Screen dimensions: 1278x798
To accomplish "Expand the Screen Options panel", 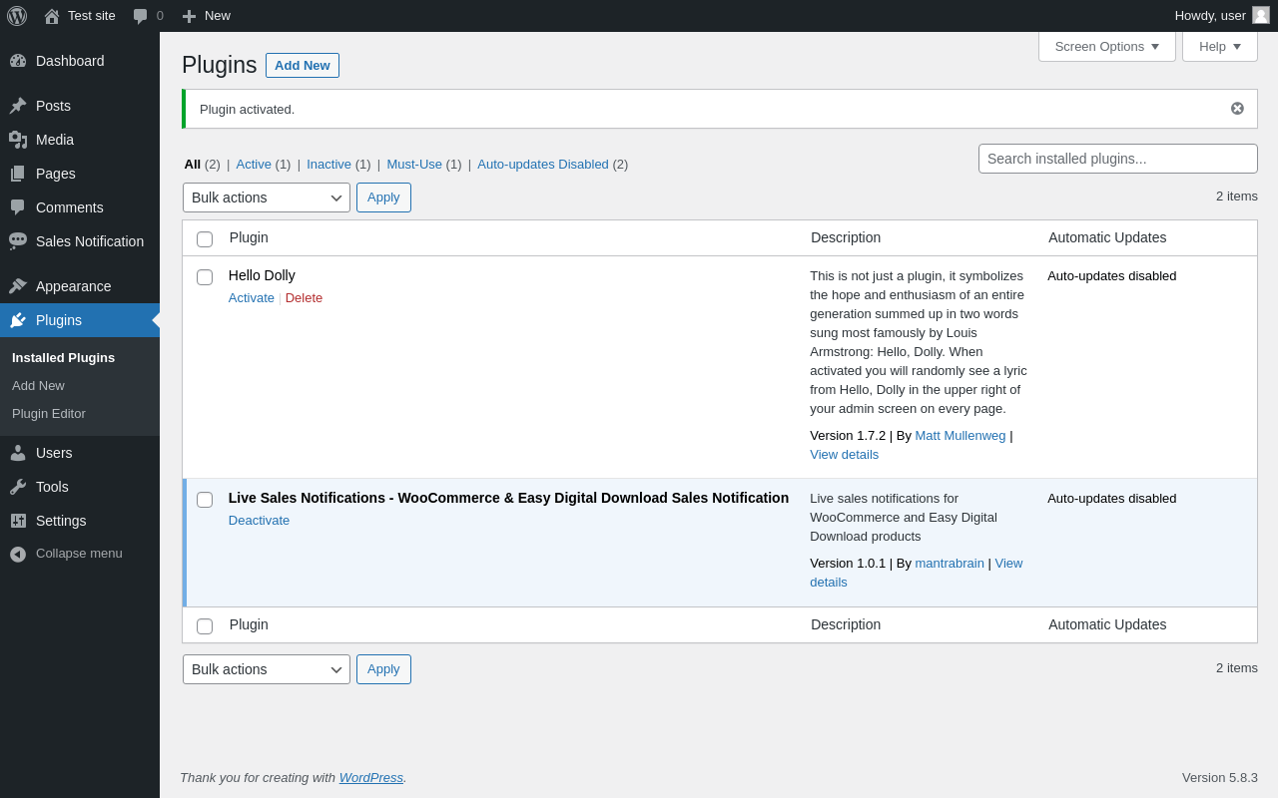I will point(1106,46).
